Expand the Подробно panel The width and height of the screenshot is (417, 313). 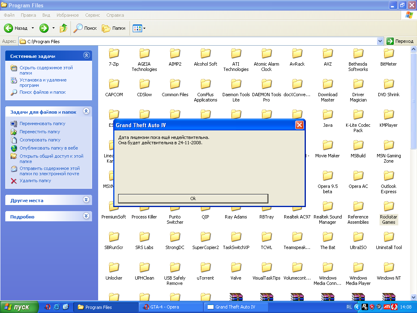(x=86, y=216)
